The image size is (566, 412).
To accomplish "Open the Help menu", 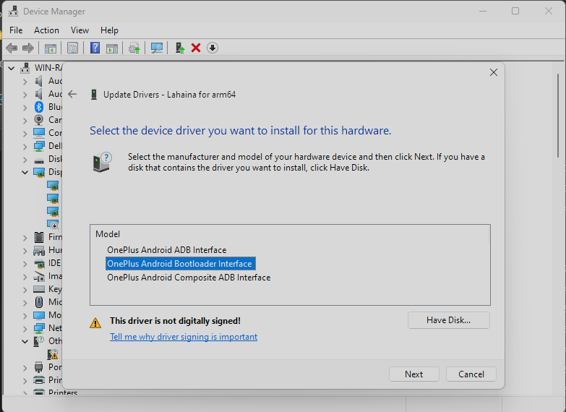I will pos(109,30).
